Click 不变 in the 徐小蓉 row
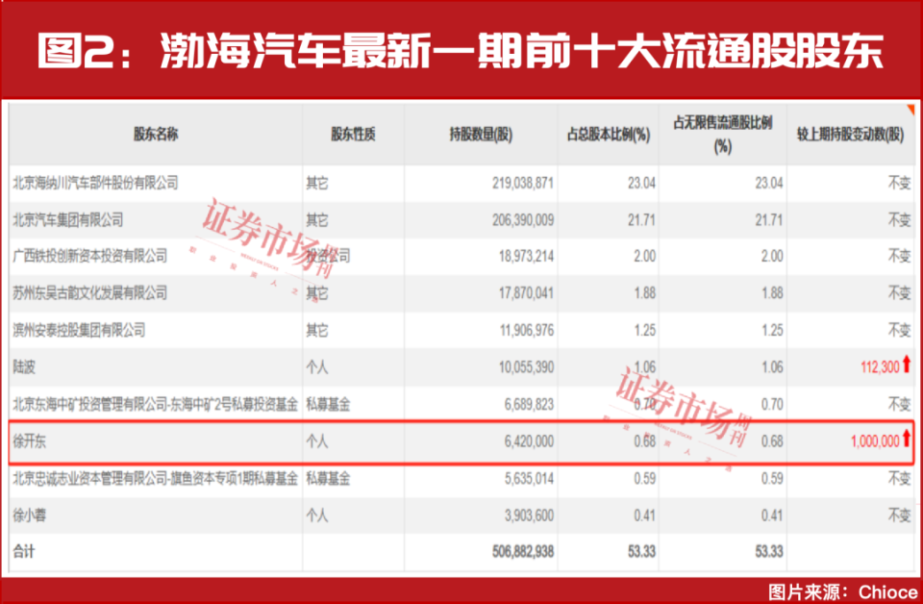The image size is (923, 604). (x=900, y=516)
